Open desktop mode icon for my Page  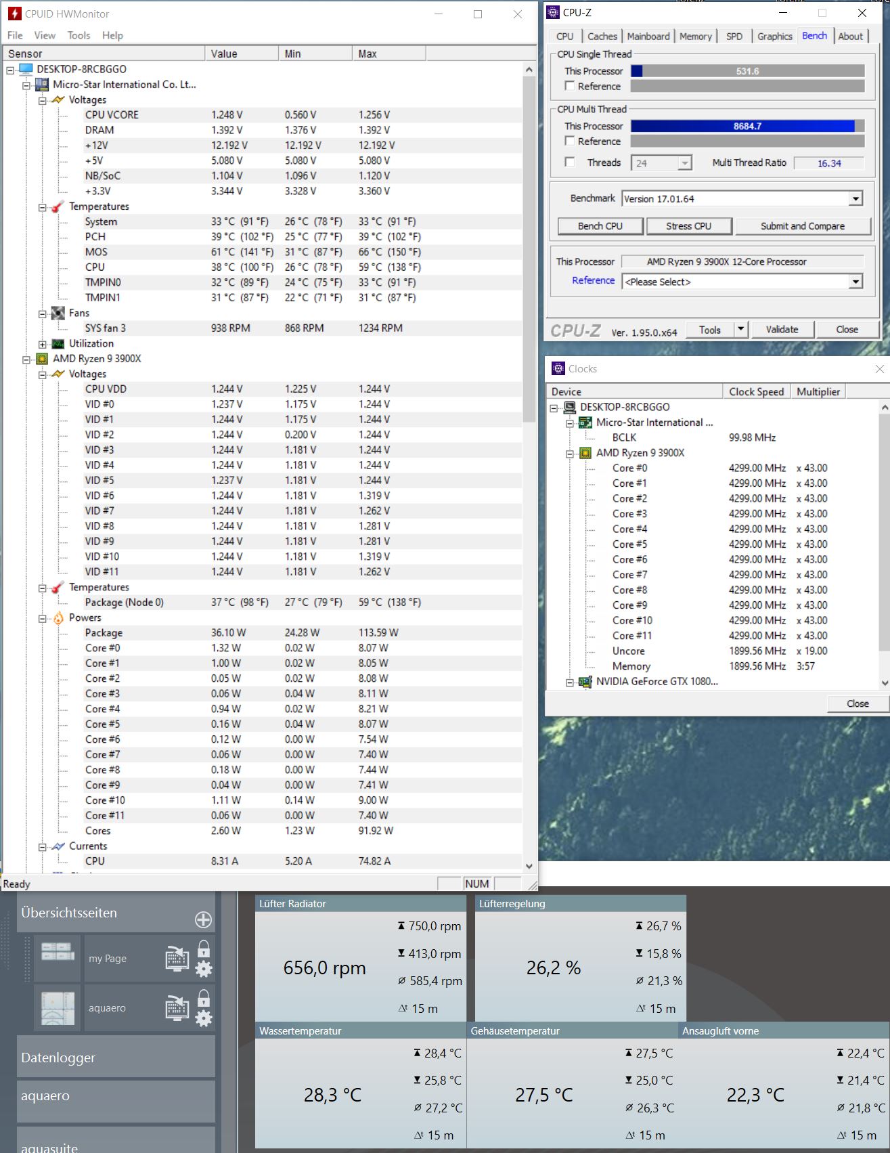[x=177, y=958]
